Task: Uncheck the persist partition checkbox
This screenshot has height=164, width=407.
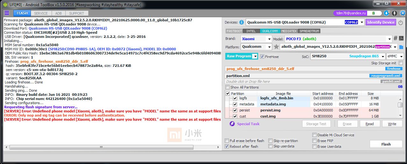Action: point(235,110)
